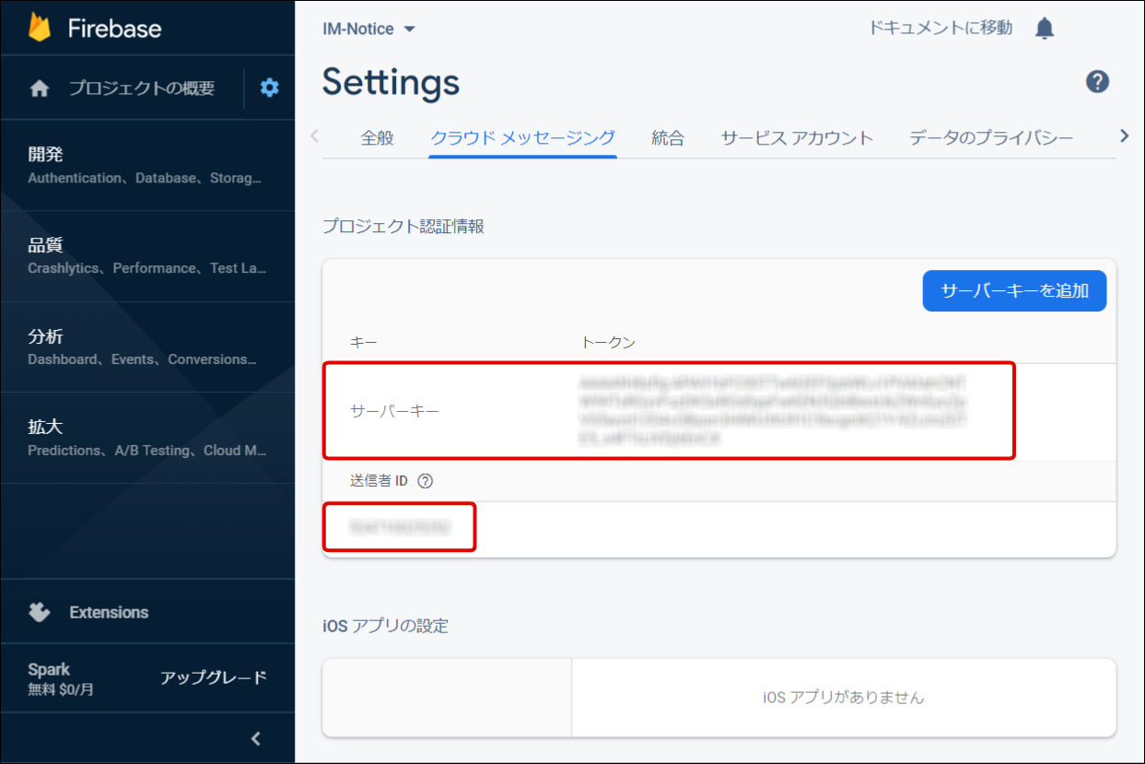The image size is (1145, 764).
Task: Click the アップグレード button
Action: 214,678
